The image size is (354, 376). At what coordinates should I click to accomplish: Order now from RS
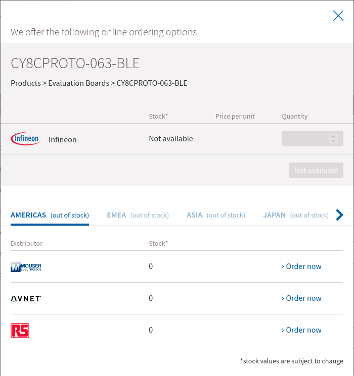coord(301,330)
